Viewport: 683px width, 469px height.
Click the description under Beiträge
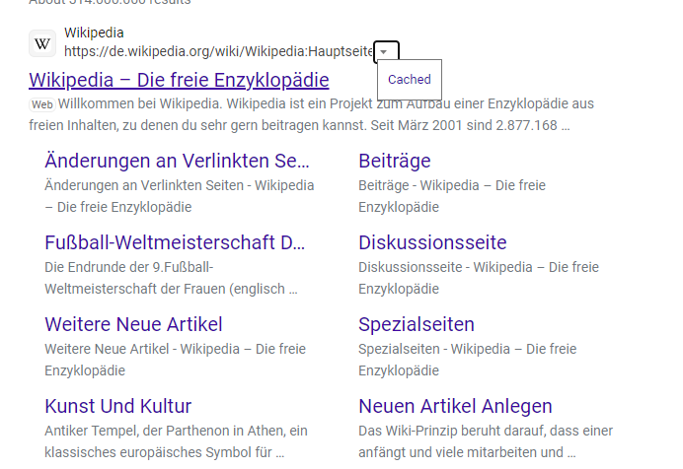click(479, 196)
